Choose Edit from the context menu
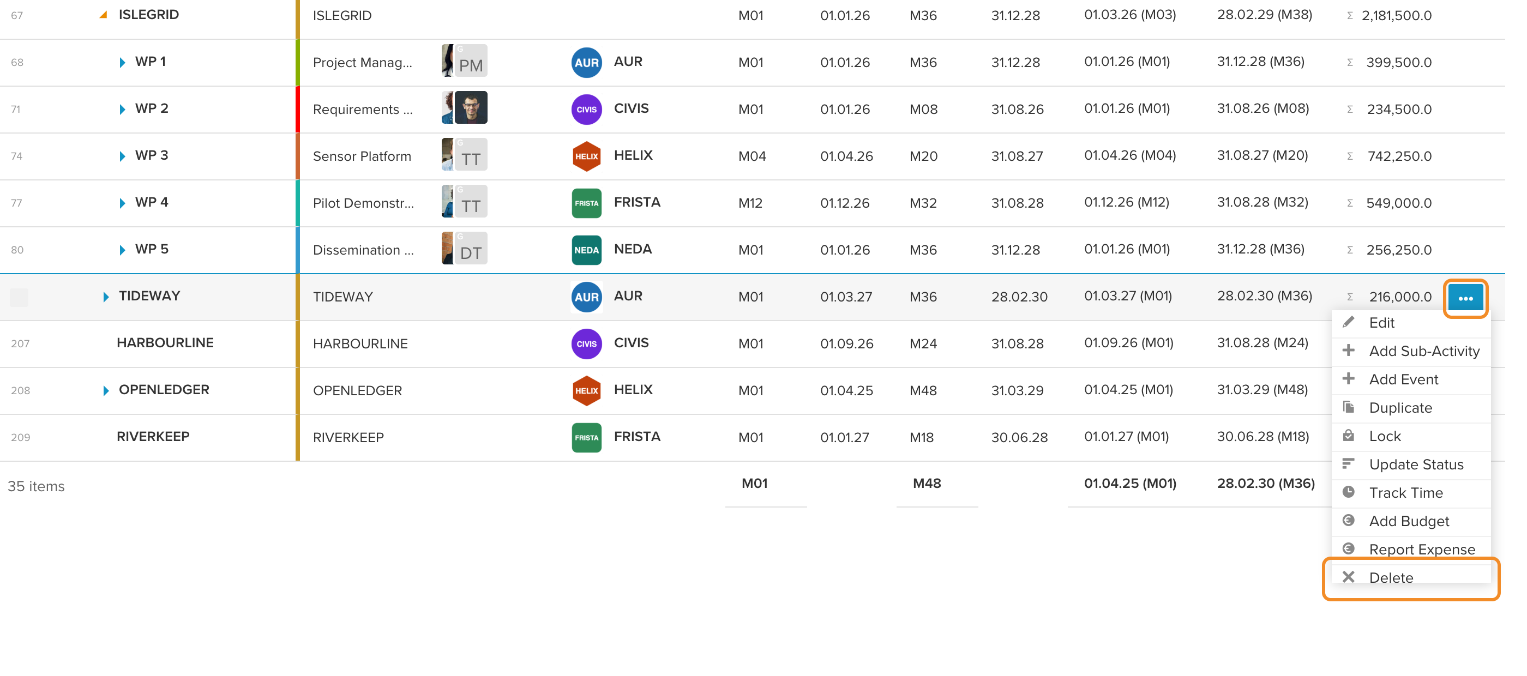 [1410, 323]
